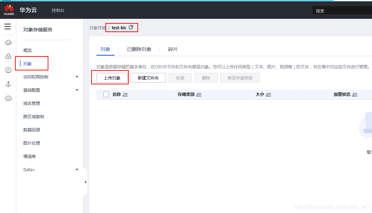
Task: Open the three-circle cluster sidebar icon
Action: (8, 56)
